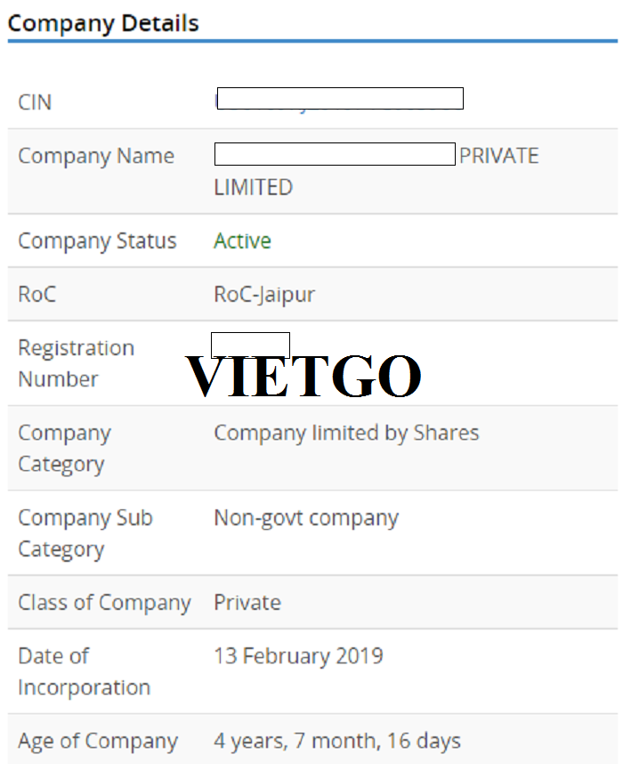This screenshot has width=623, height=764.
Task: Click the Private class value
Action: pos(247,603)
